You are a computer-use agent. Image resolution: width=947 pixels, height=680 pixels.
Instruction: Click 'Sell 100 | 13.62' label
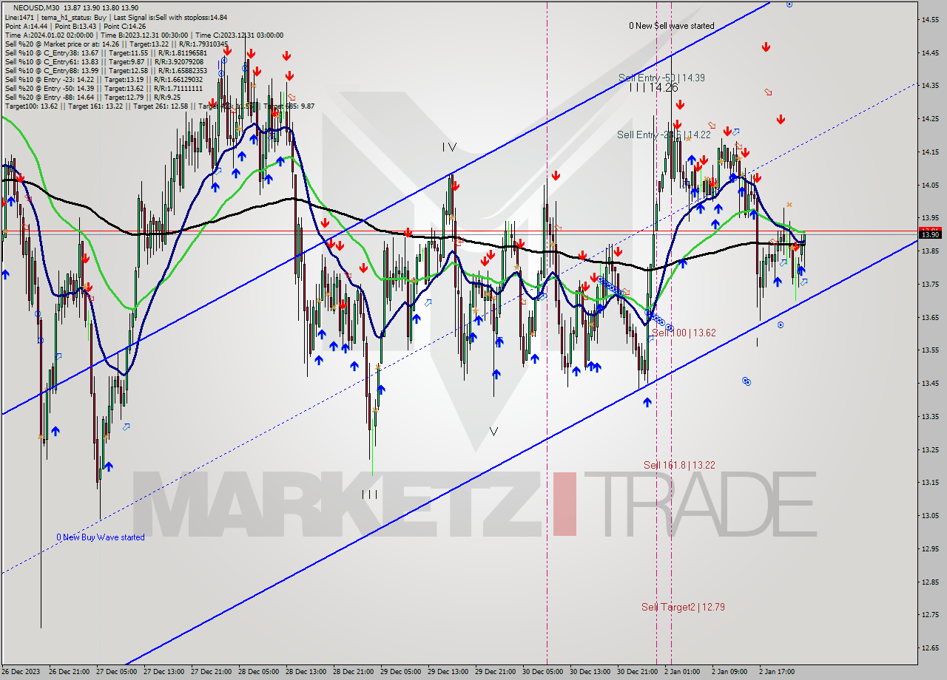pos(684,333)
